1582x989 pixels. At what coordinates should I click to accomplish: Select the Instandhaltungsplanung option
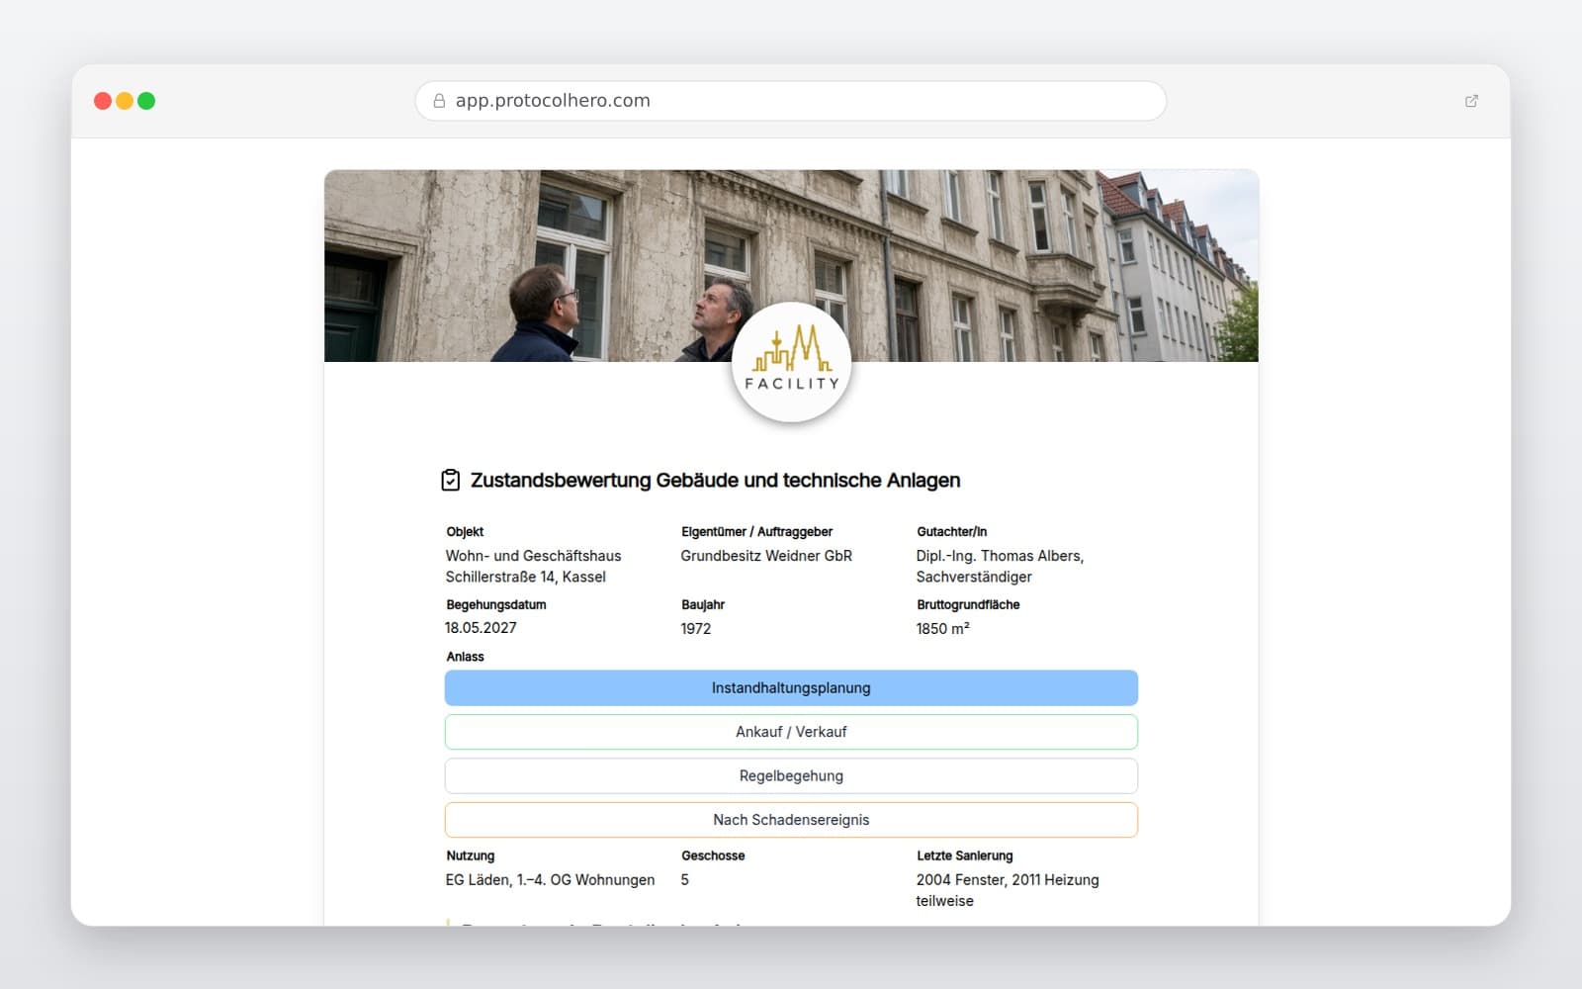[791, 688]
